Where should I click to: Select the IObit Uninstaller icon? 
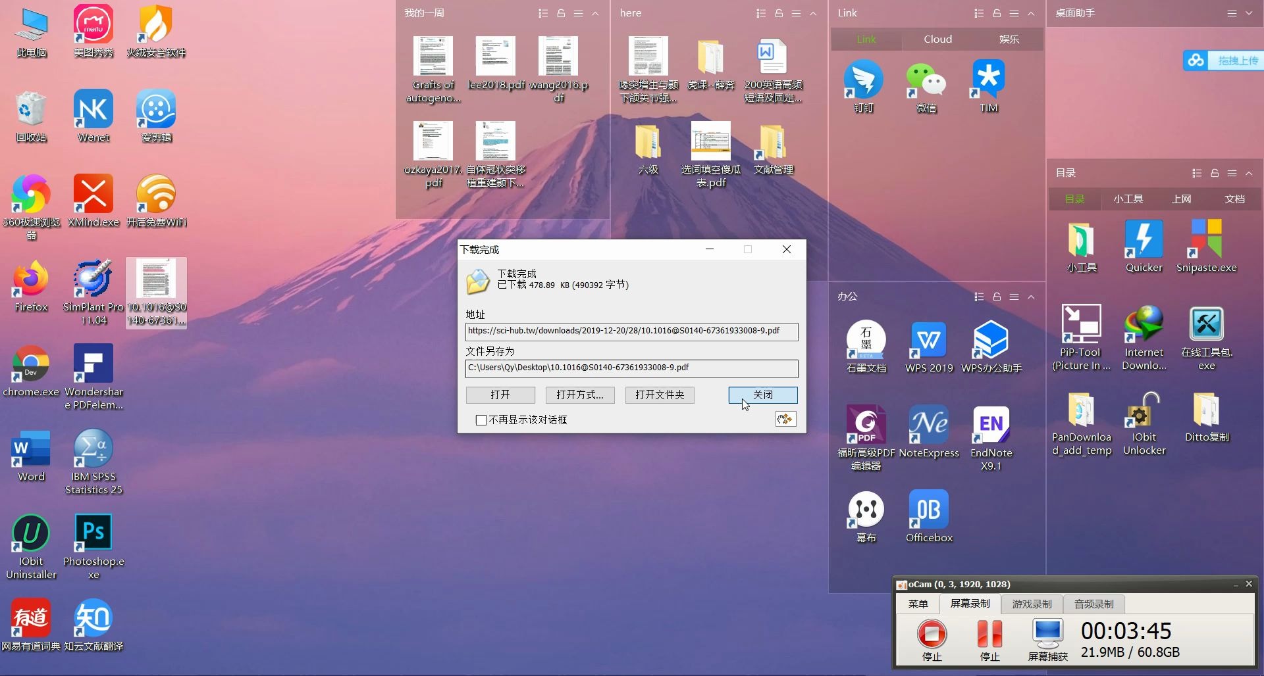pos(31,546)
